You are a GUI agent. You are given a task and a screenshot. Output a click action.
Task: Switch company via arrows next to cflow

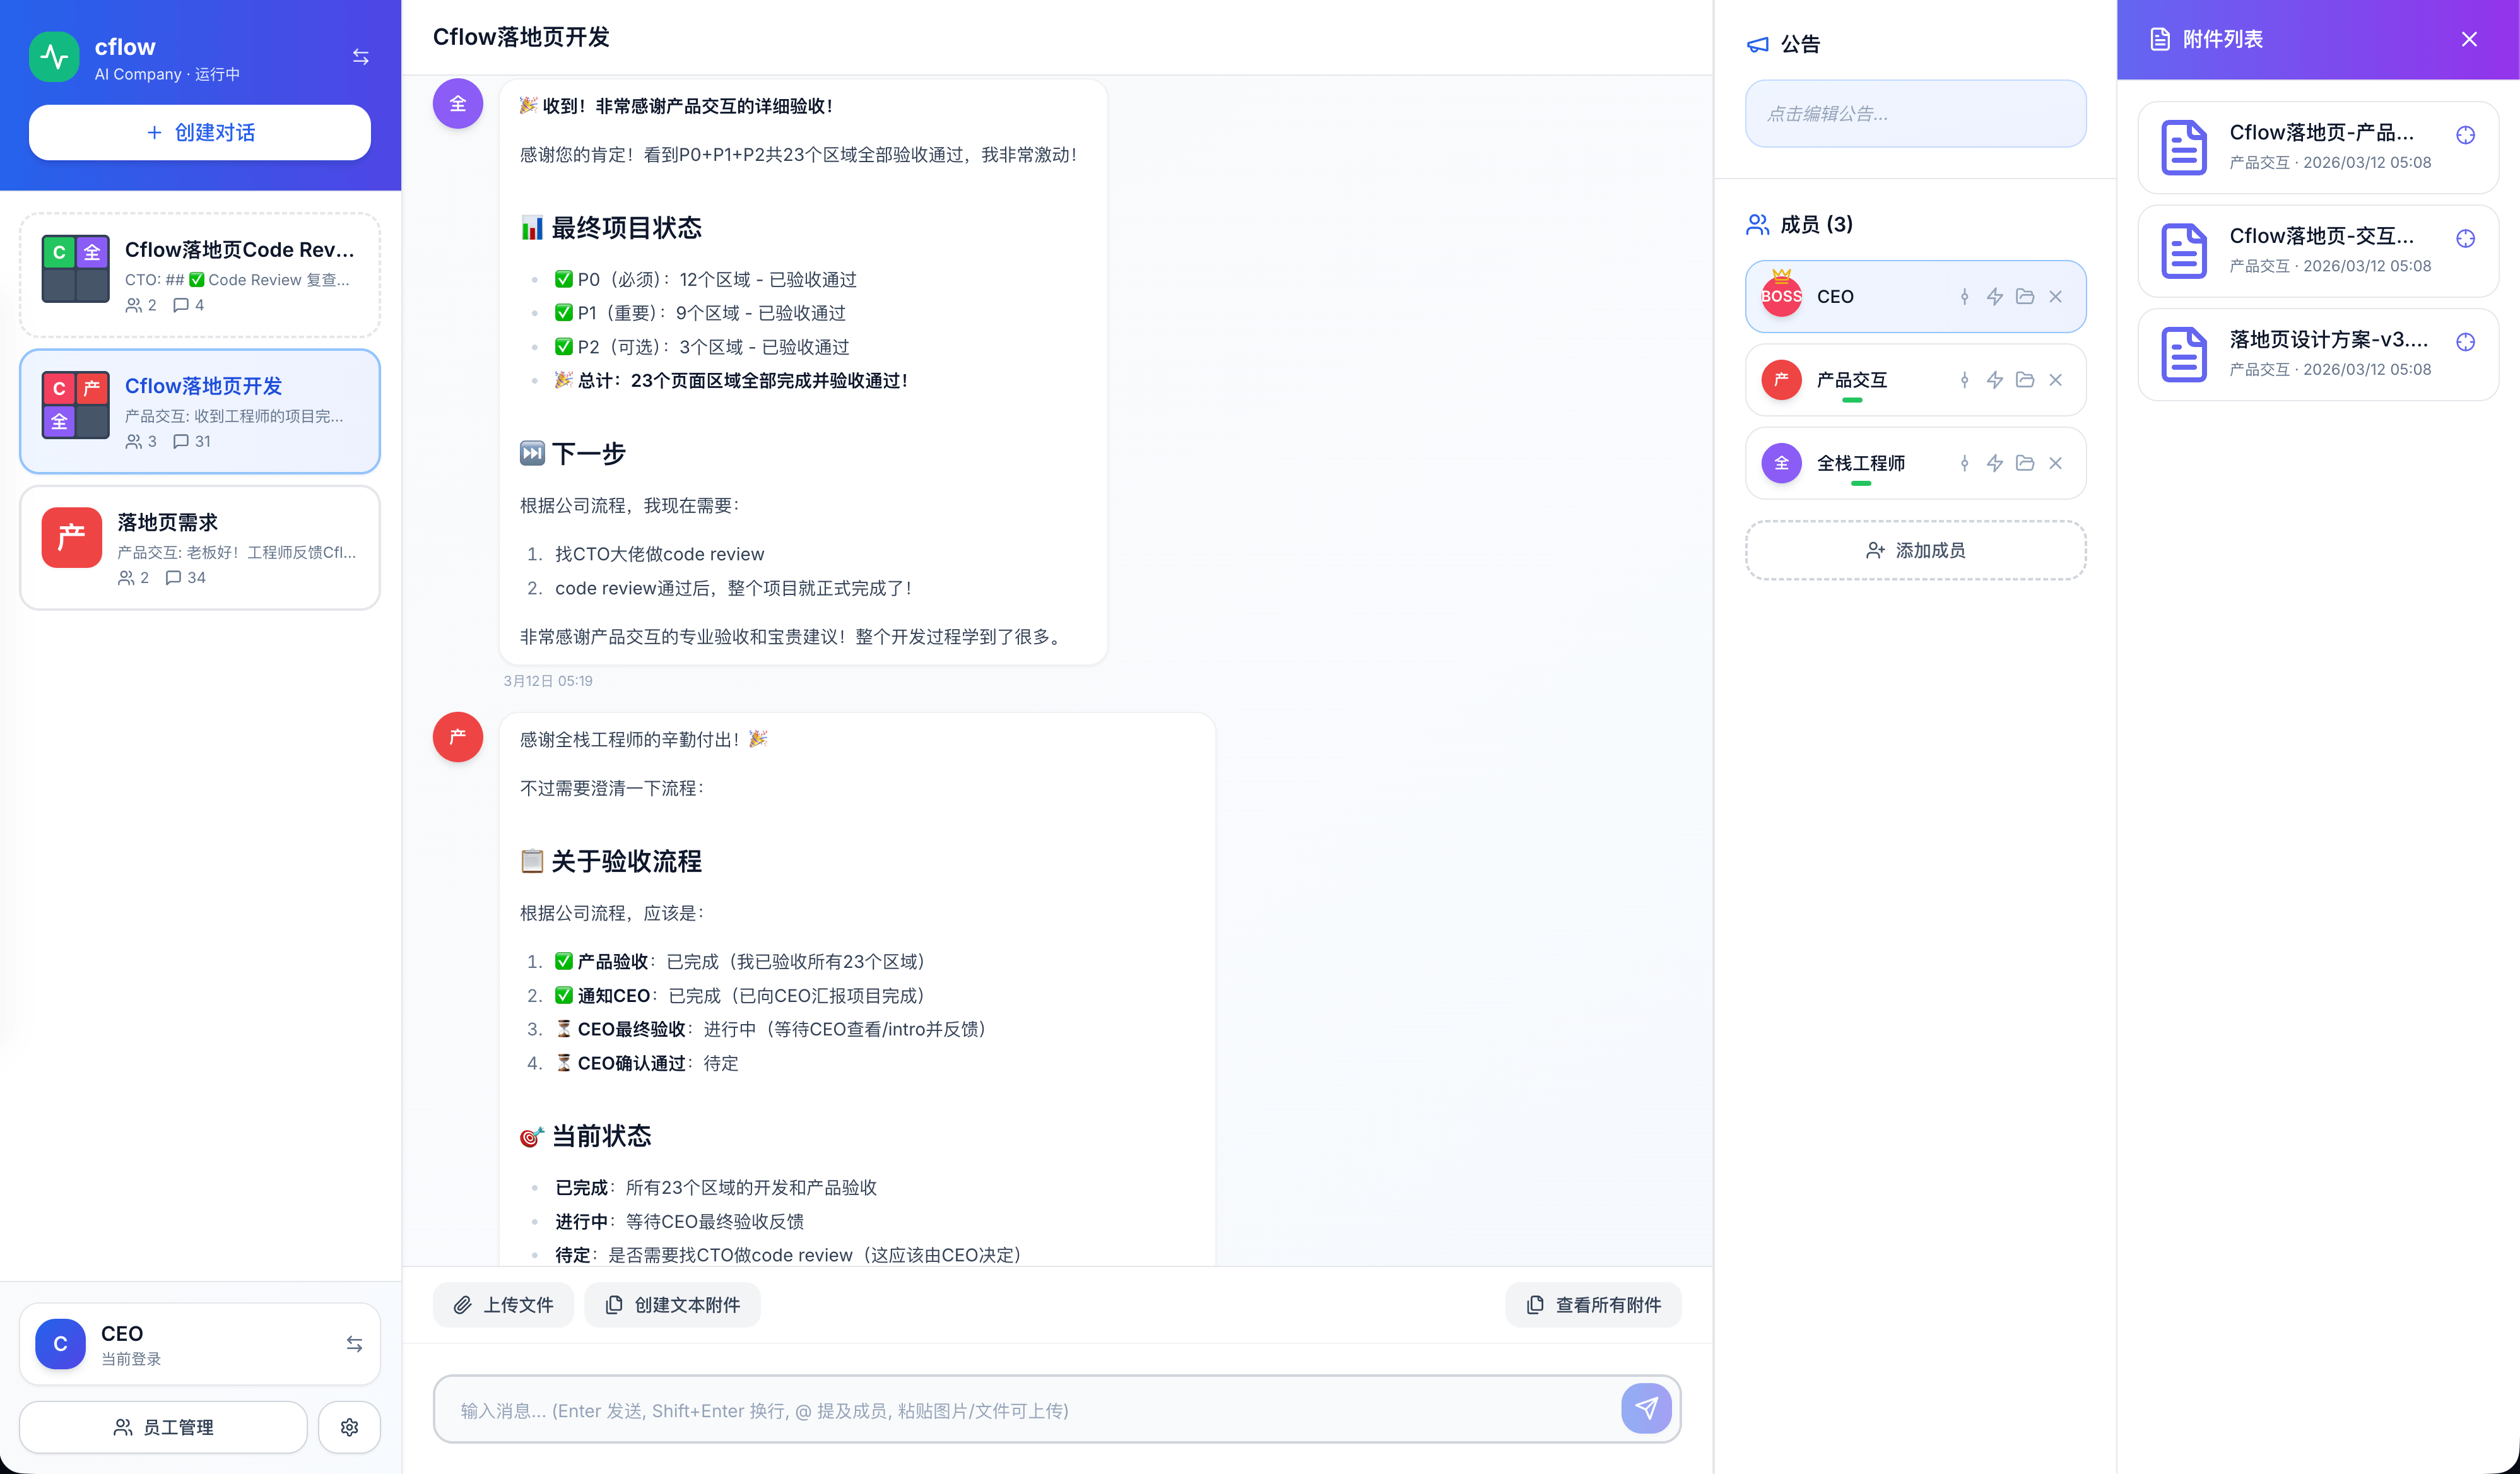361,57
